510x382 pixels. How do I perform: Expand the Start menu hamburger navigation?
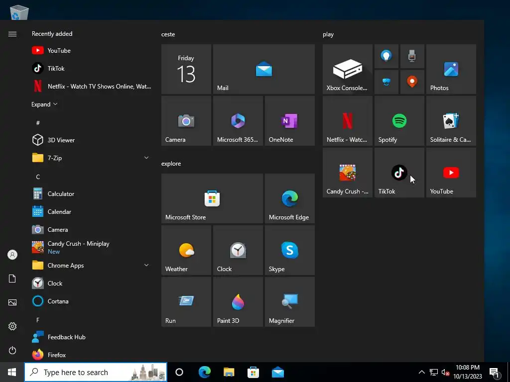coord(12,34)
